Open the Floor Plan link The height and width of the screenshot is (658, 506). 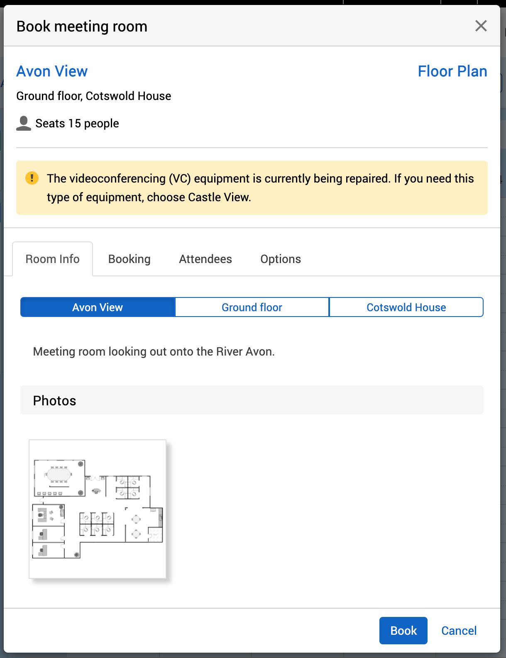[452, 71]
